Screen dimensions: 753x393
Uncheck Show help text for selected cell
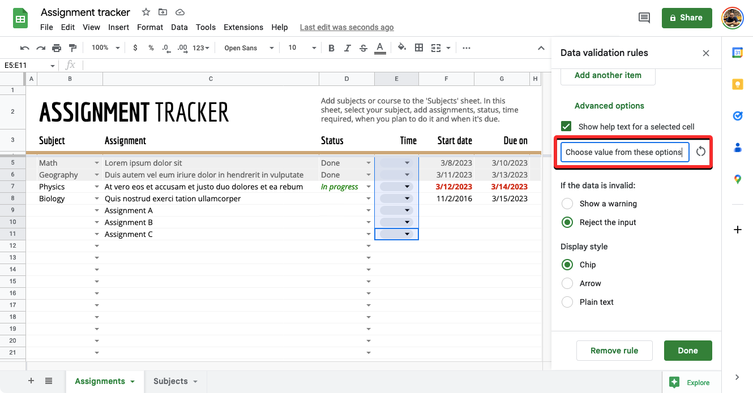click(566, 127)
